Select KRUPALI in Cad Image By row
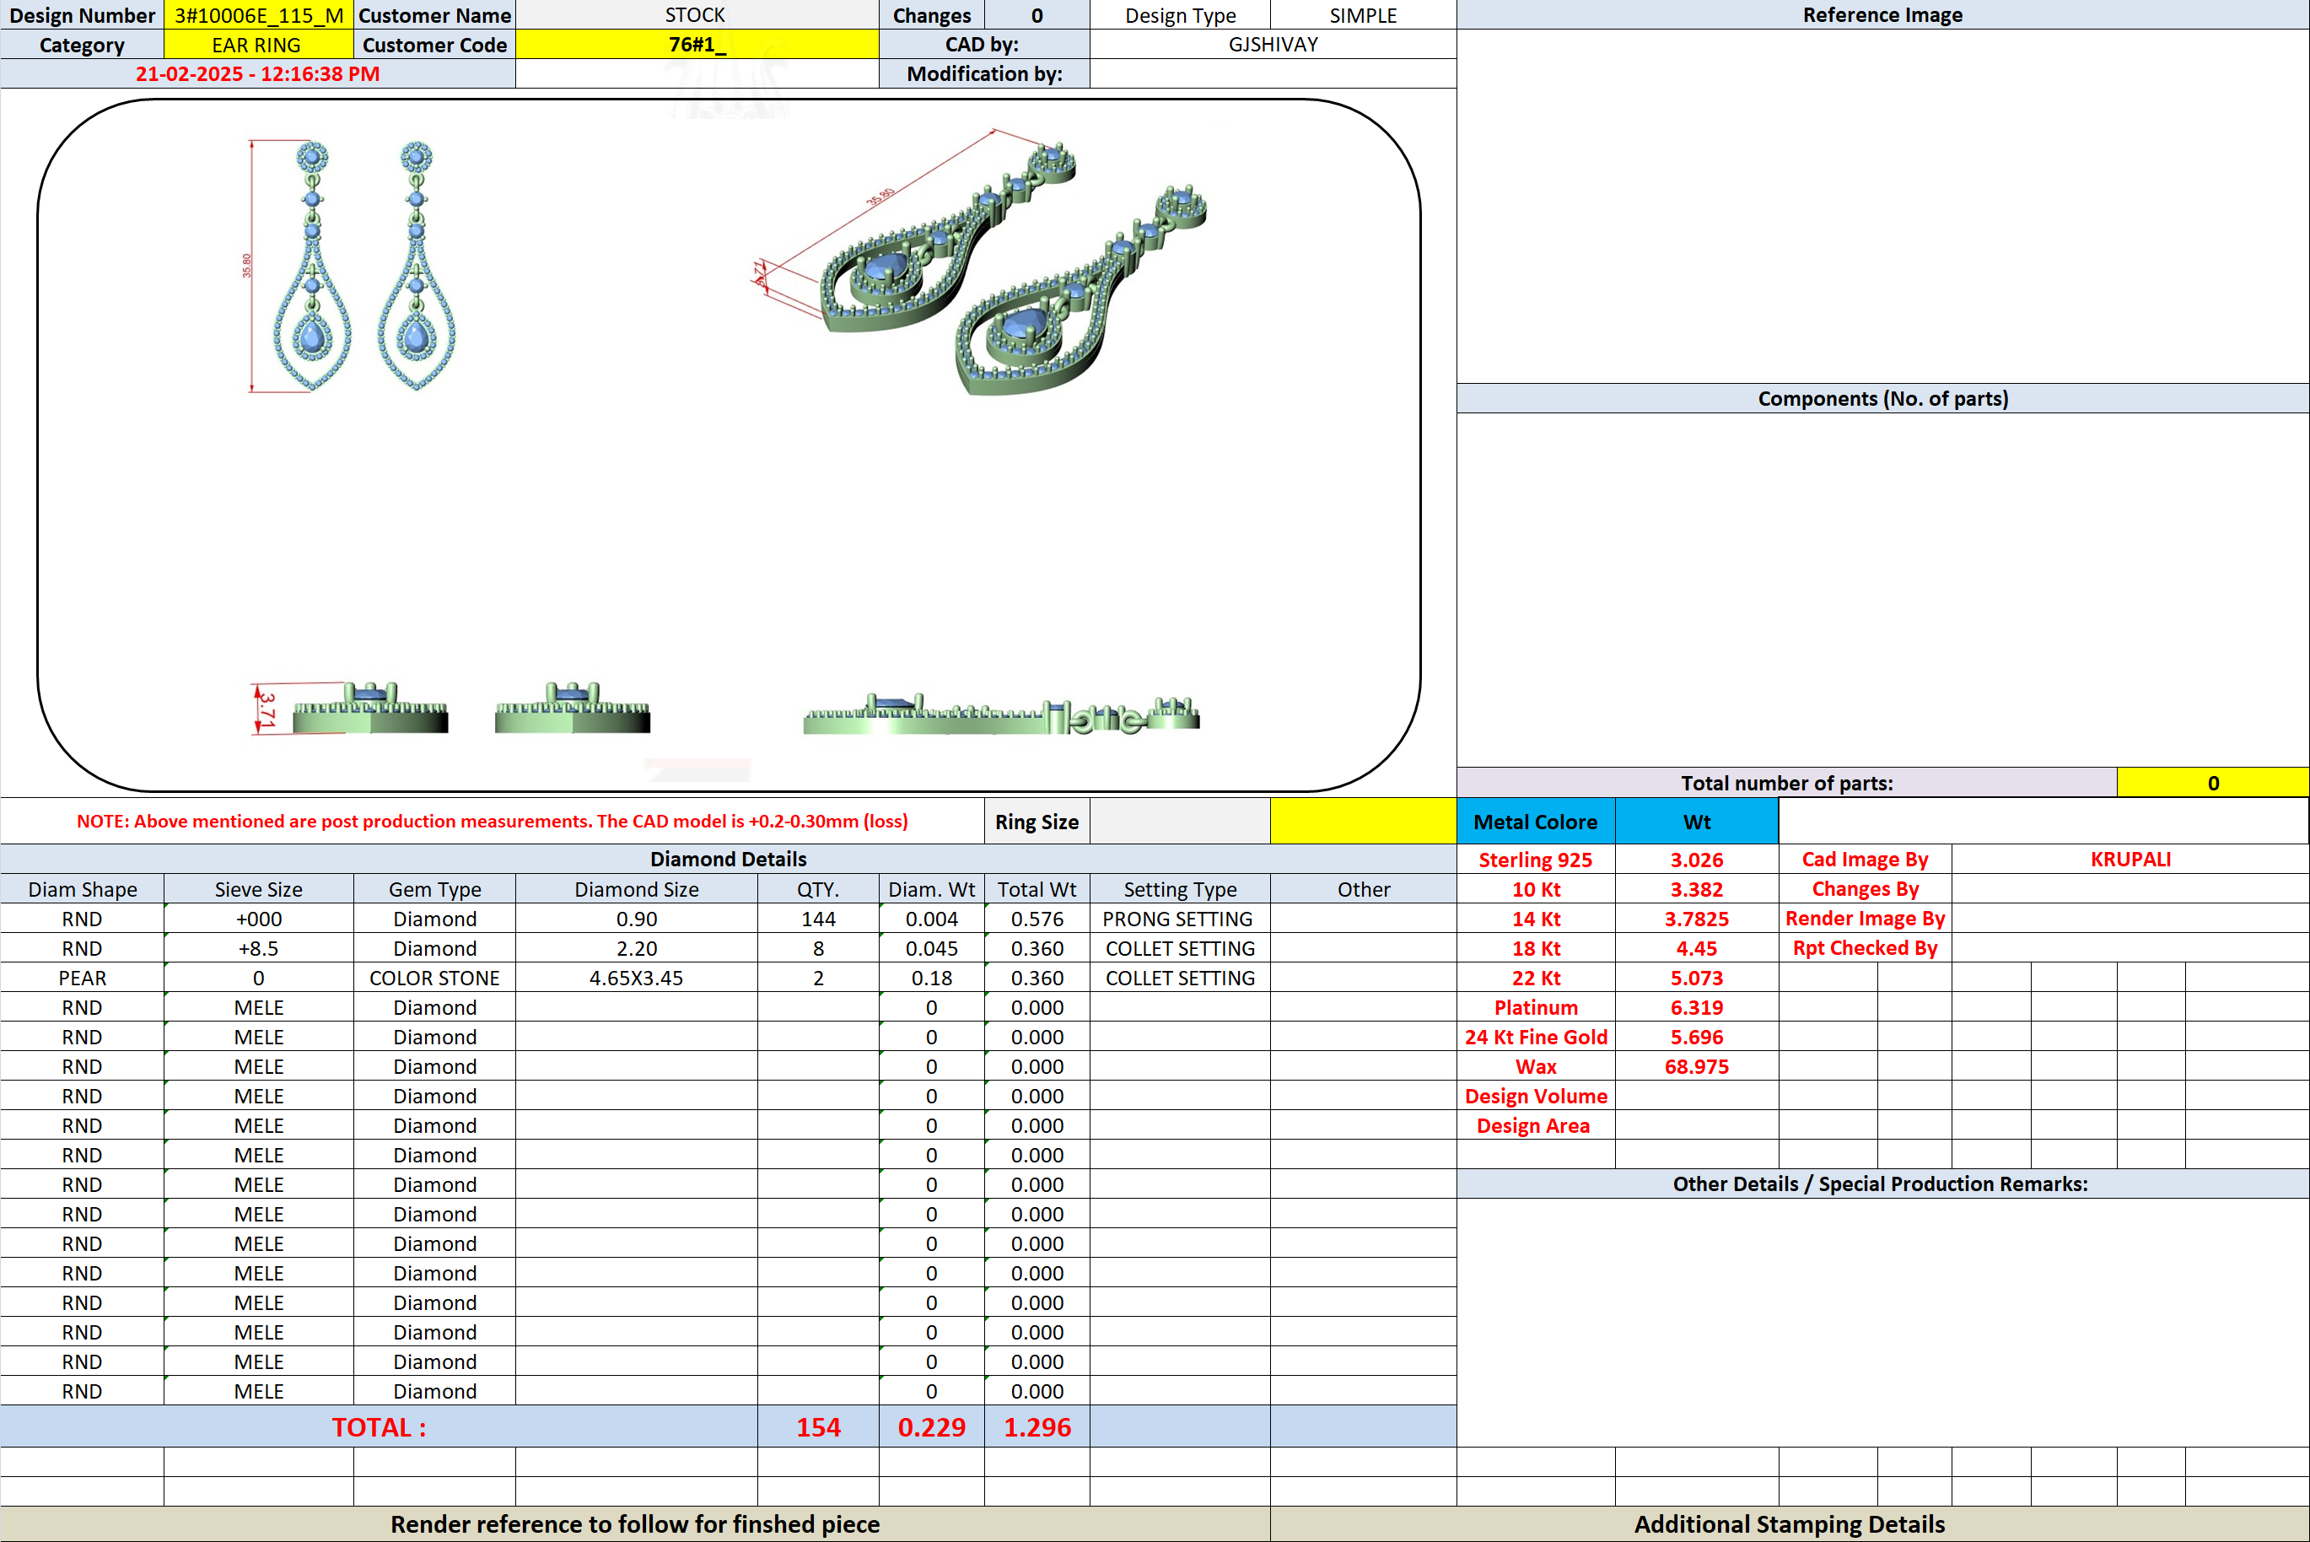The width and height of the screenshot is (2310, 1542). [2130, 860]
